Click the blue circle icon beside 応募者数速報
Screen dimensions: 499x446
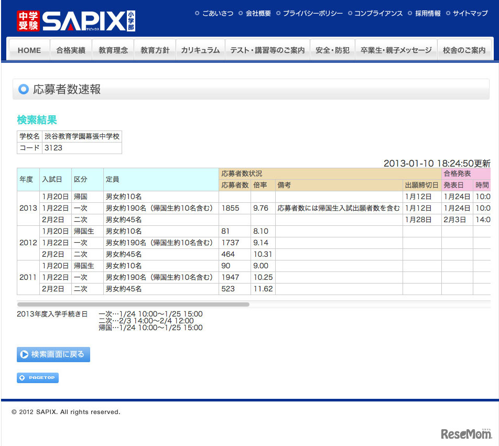tap(23, 90)
